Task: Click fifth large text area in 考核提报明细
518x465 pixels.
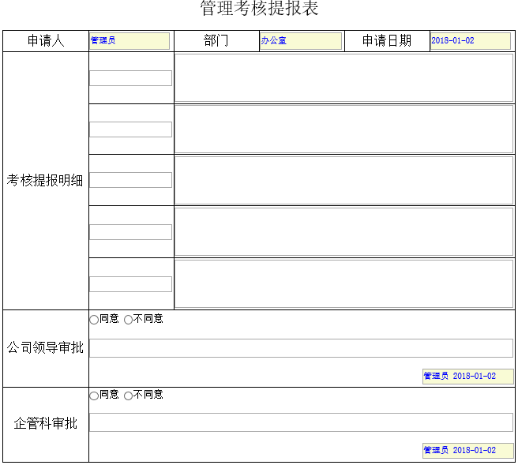Action: [x=343, y=283]
